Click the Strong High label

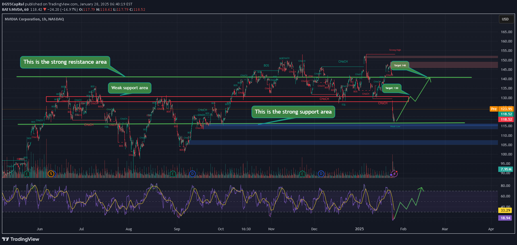395,50
